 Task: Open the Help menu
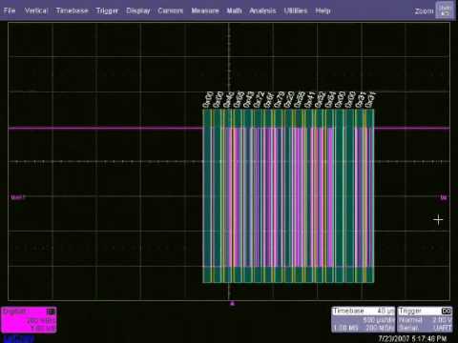point(323,10)
